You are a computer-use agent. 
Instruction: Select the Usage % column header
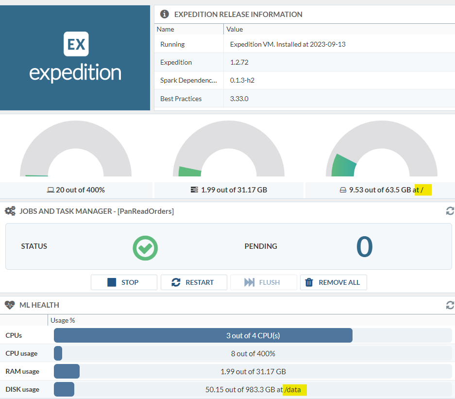63,320
